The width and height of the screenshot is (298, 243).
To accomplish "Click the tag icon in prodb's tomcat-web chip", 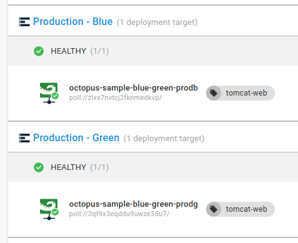I will [x=214, y=93].
